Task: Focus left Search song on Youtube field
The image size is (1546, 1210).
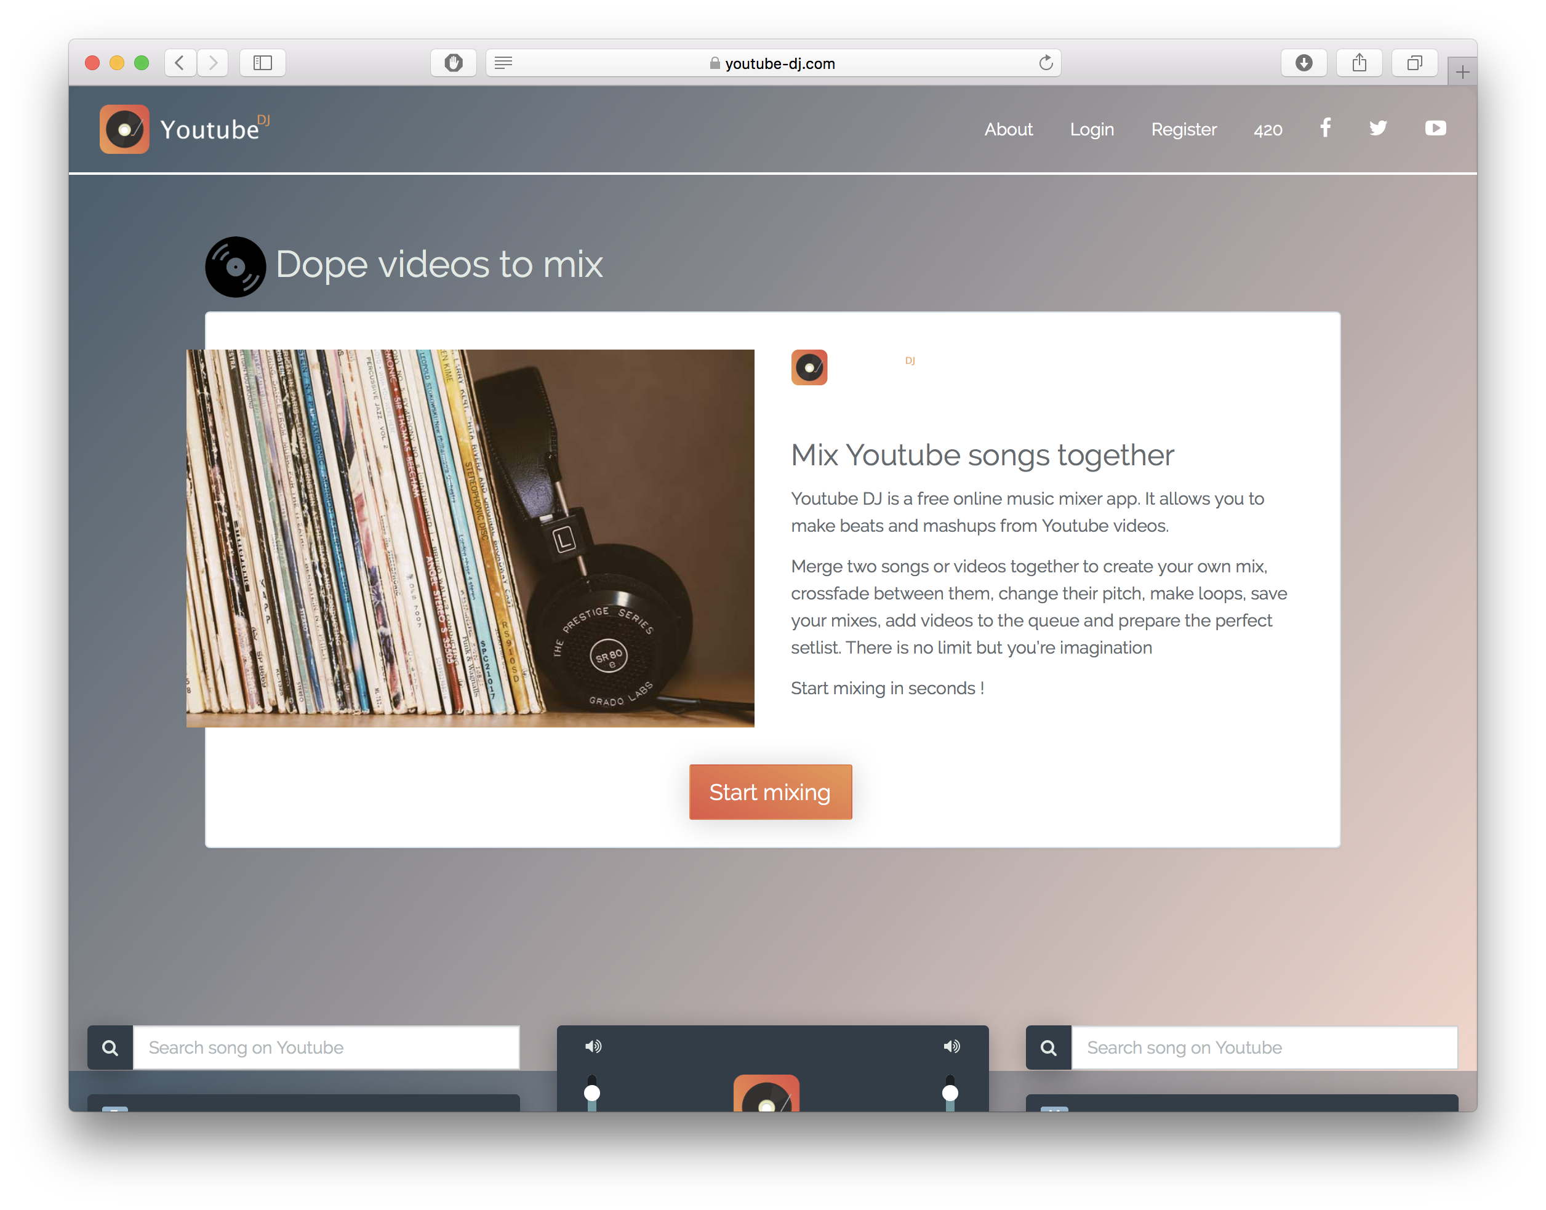Action: [326, 1048]
